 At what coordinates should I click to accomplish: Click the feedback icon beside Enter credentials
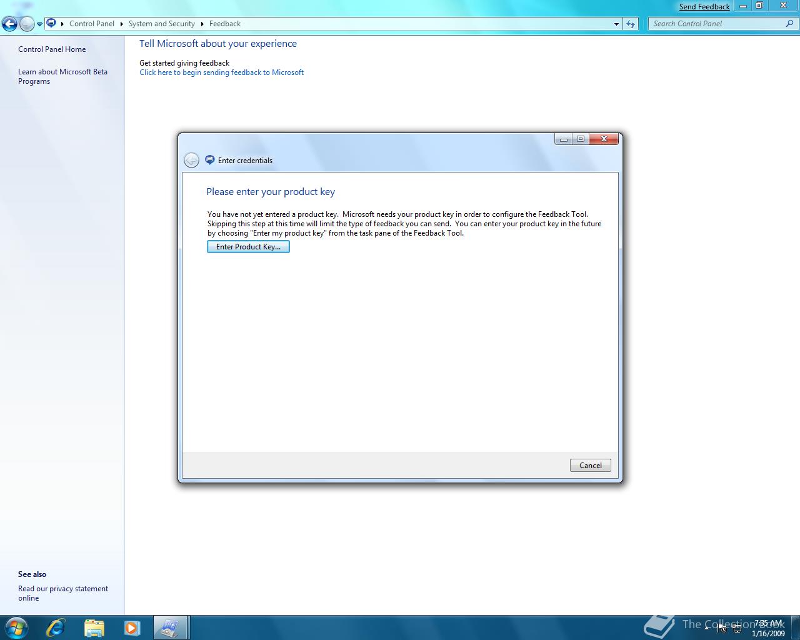click(210, 160)
